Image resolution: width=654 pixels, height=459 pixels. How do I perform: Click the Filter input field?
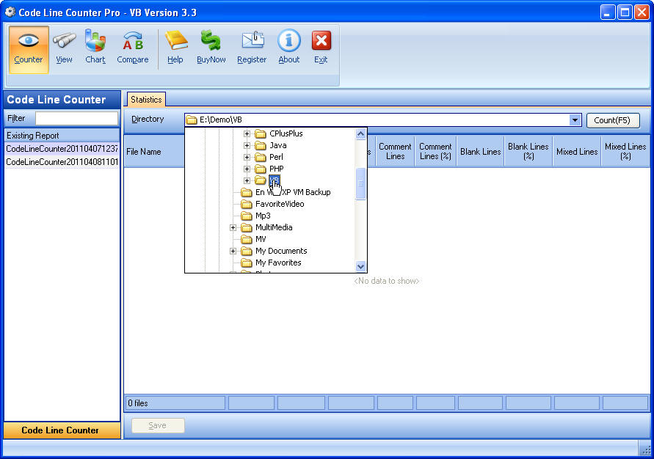[x=77, y=118]
